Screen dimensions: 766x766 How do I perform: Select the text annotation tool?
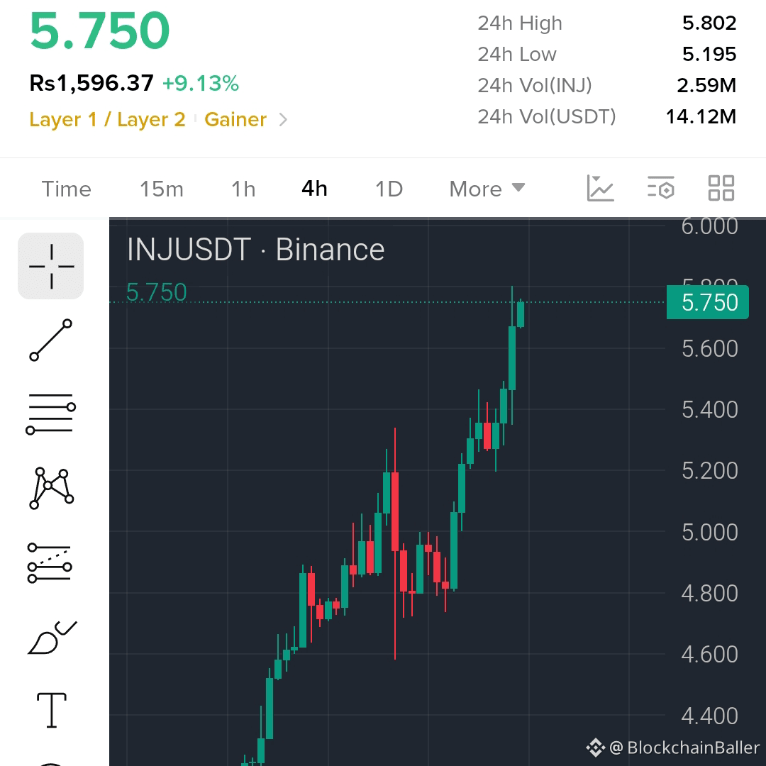point(52,710)
